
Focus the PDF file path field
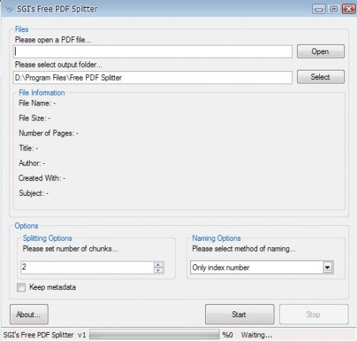point(152,51)
